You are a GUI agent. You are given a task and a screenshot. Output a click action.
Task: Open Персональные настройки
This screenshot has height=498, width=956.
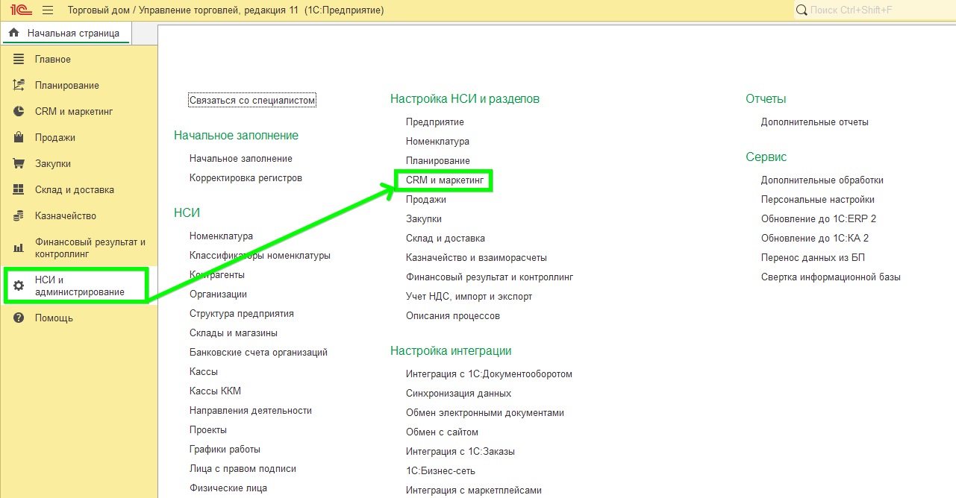(818, 200)
